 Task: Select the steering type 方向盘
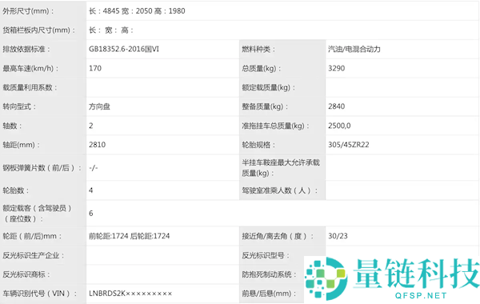coord(99,106)
